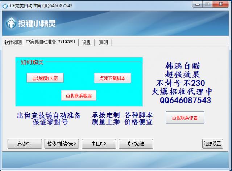Click the QQ646087543 blue text
Image resolution: width=232 pixels, height=171 pixels.
tap(185, 100)
